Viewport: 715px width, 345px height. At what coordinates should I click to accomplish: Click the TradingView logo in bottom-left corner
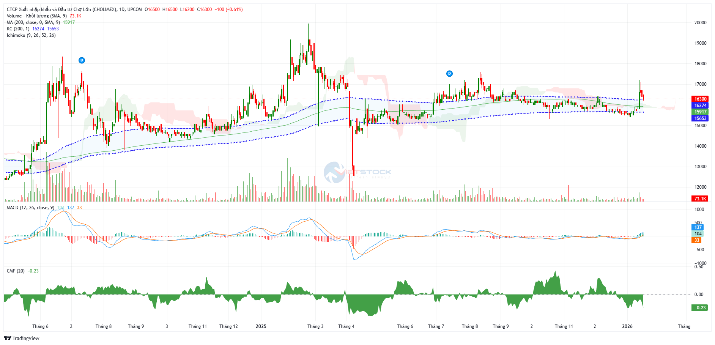tap(22, 338)
